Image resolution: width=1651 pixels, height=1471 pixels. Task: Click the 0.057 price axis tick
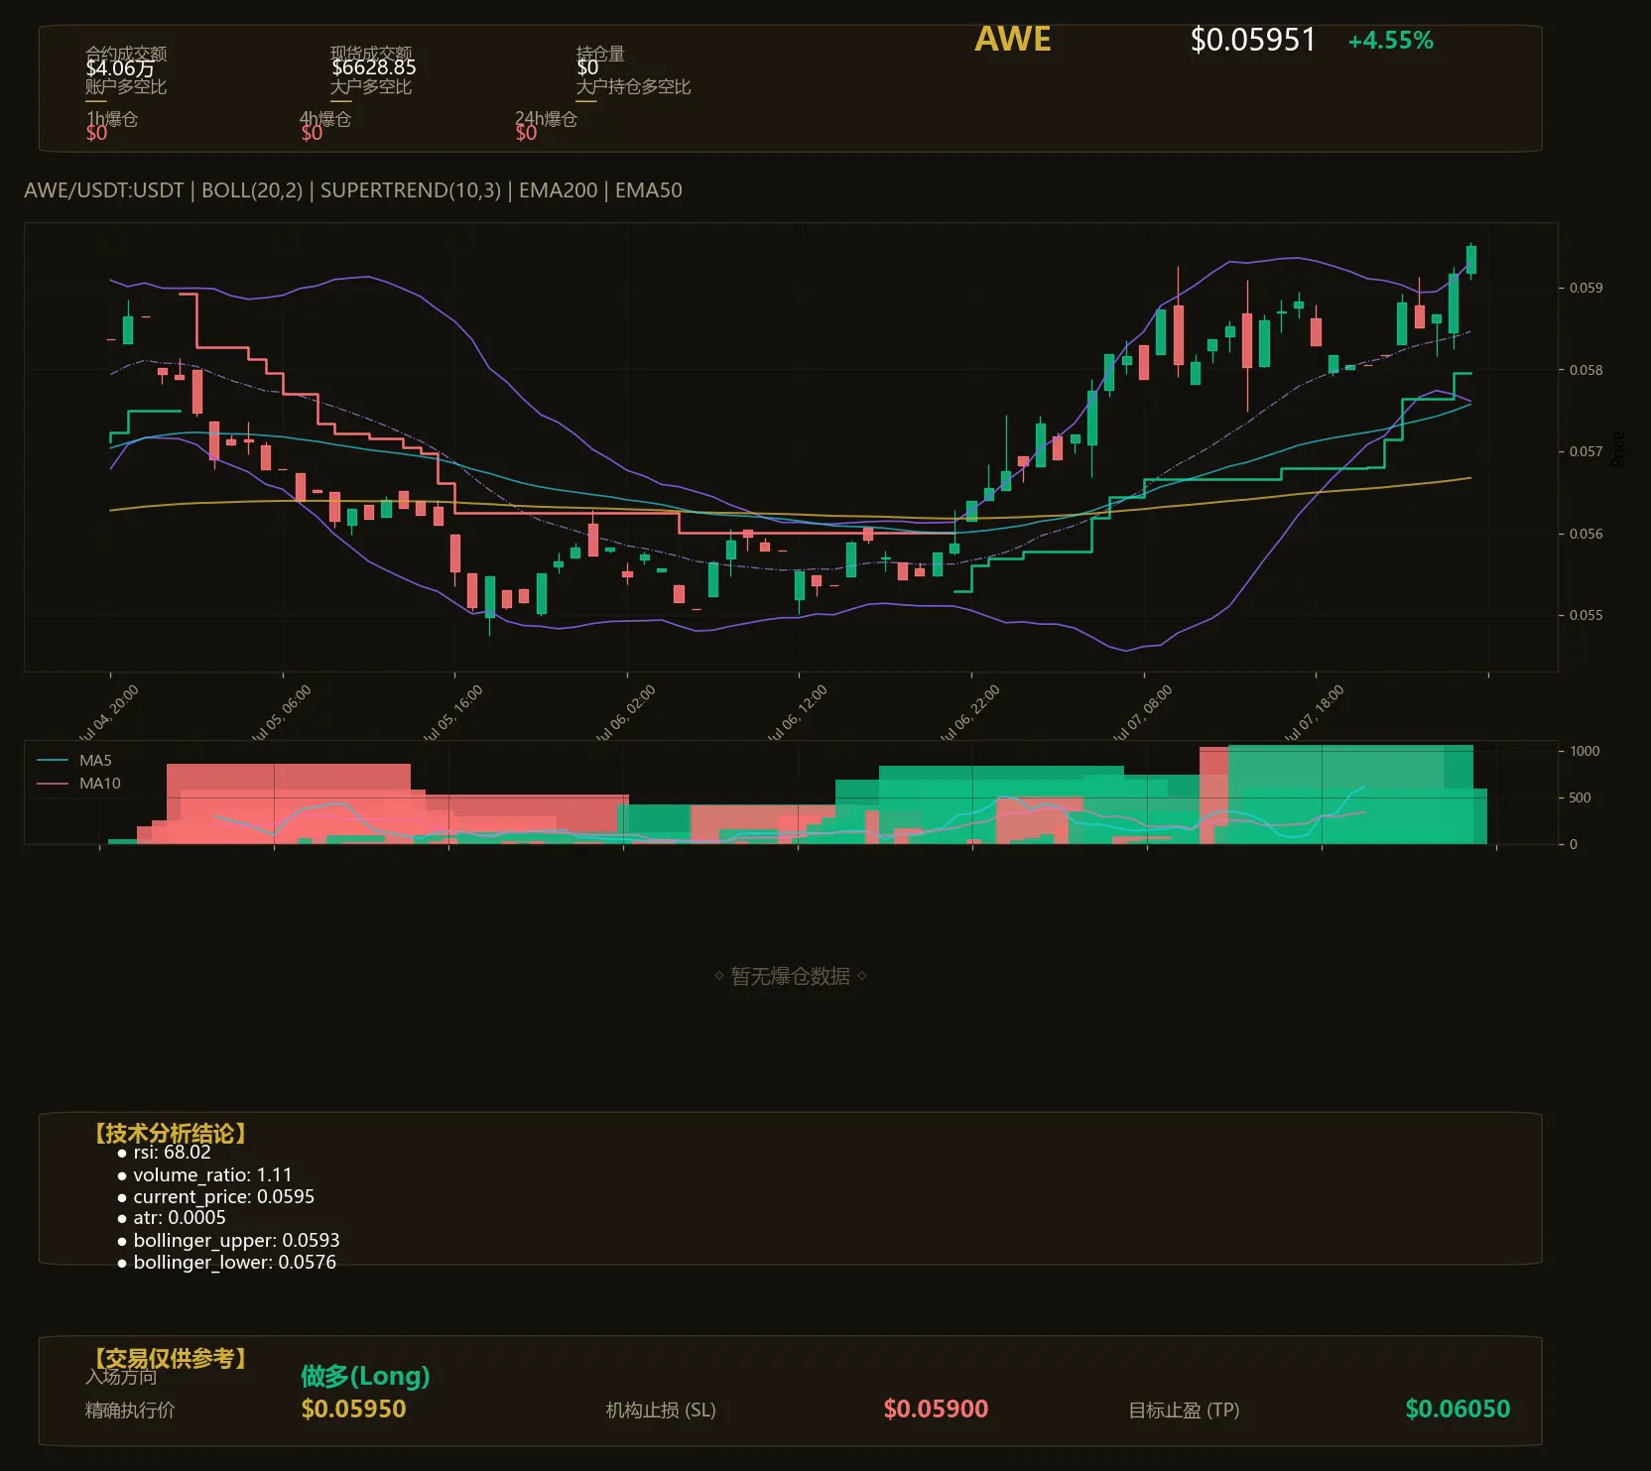coord(1586,451)
